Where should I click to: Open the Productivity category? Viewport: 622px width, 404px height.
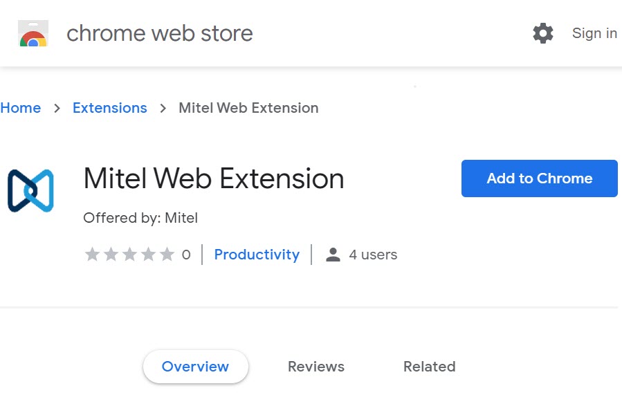pos(257,255)
